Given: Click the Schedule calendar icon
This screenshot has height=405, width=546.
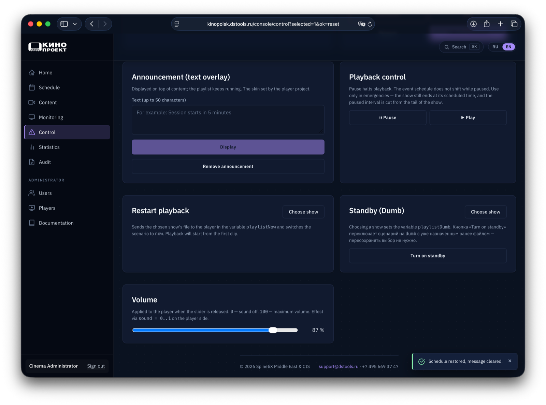Looking at the screenshot, I should [32, 87].
